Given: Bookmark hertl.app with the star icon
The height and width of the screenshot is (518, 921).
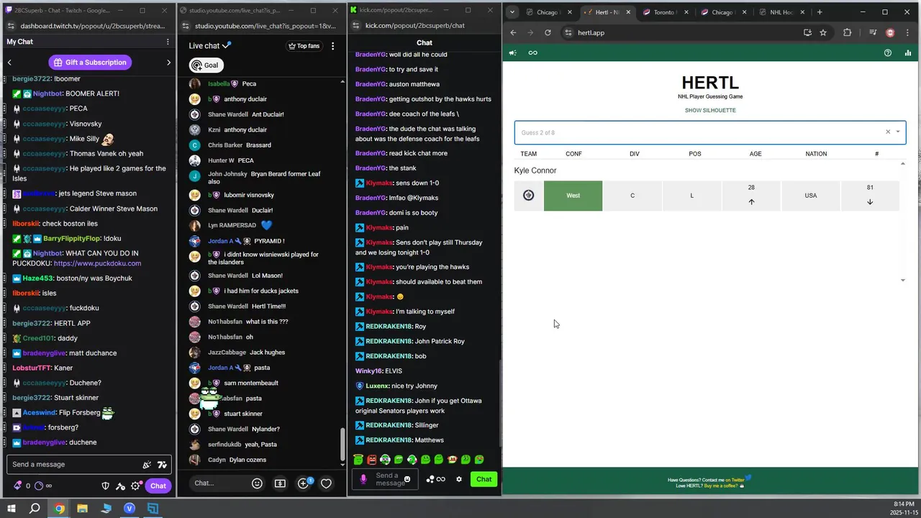Looking at the screenshot, I should click(x=823, y=32).
